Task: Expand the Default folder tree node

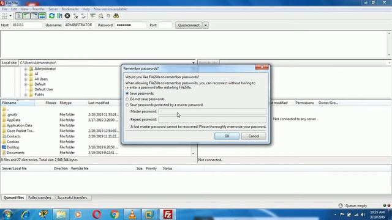Action: [x=26, y=84]
